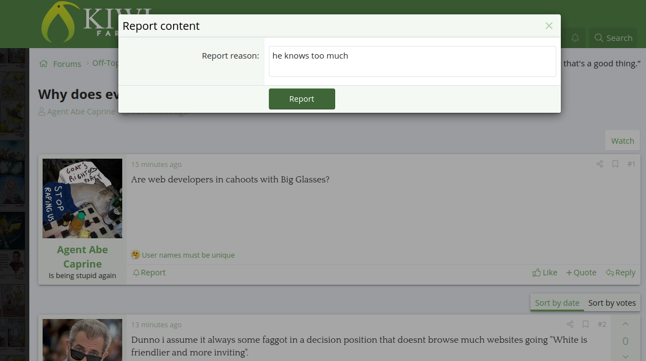
Task: Like post #1
Action: coord(545,273)
